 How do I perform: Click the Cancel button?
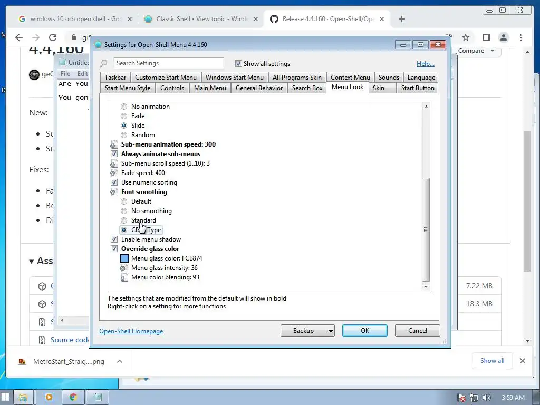pyautogui.click(x=418, y=331)
